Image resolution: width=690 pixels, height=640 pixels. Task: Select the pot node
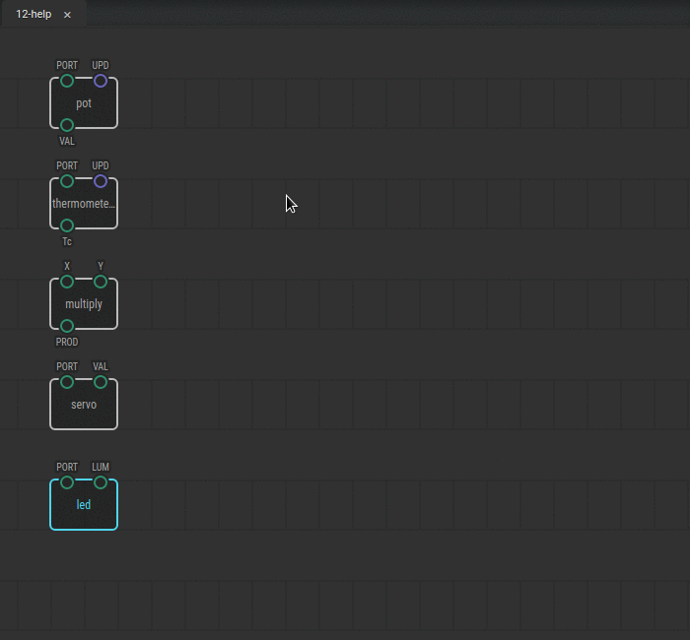(x=84, y=103)
